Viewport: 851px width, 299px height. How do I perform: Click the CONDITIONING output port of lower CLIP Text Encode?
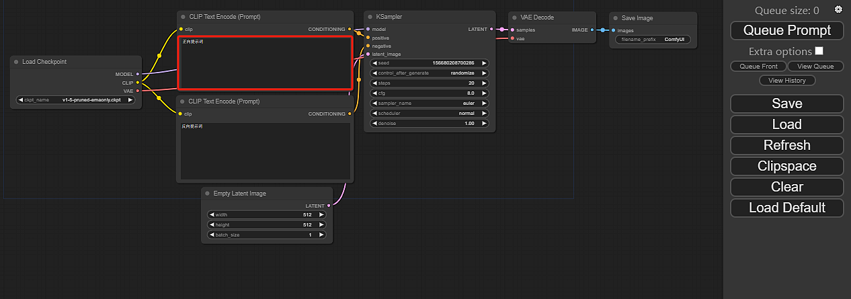(x=350, y=114)
